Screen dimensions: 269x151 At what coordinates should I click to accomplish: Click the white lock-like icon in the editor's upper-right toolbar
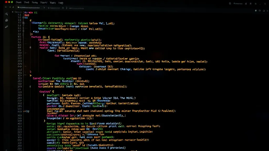coord(256,10)
